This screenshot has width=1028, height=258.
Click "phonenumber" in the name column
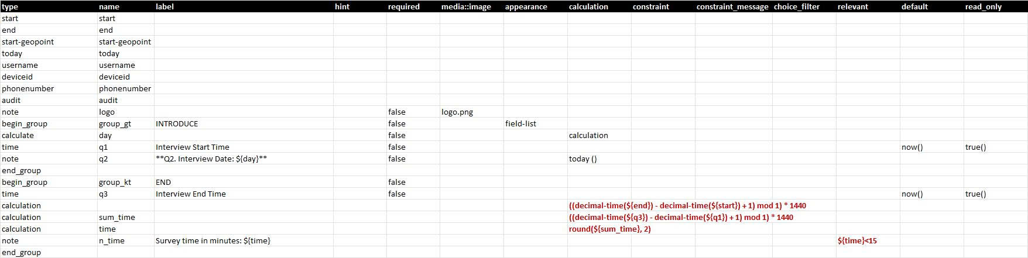(125, 88)
